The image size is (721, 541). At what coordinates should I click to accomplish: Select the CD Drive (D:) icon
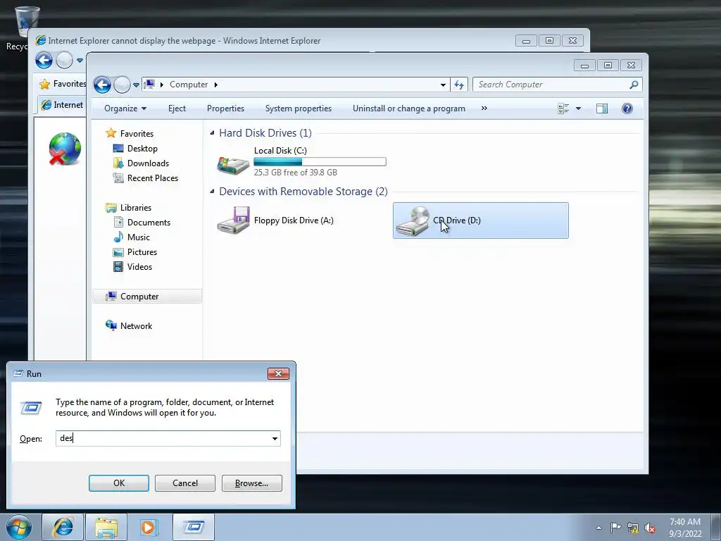coord(413,220)
